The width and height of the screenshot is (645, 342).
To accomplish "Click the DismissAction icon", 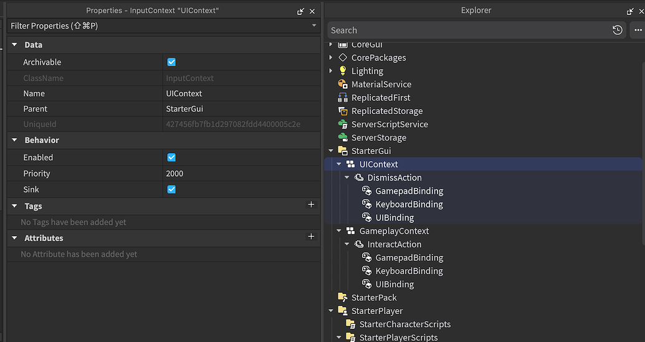I will click(359, 178).
